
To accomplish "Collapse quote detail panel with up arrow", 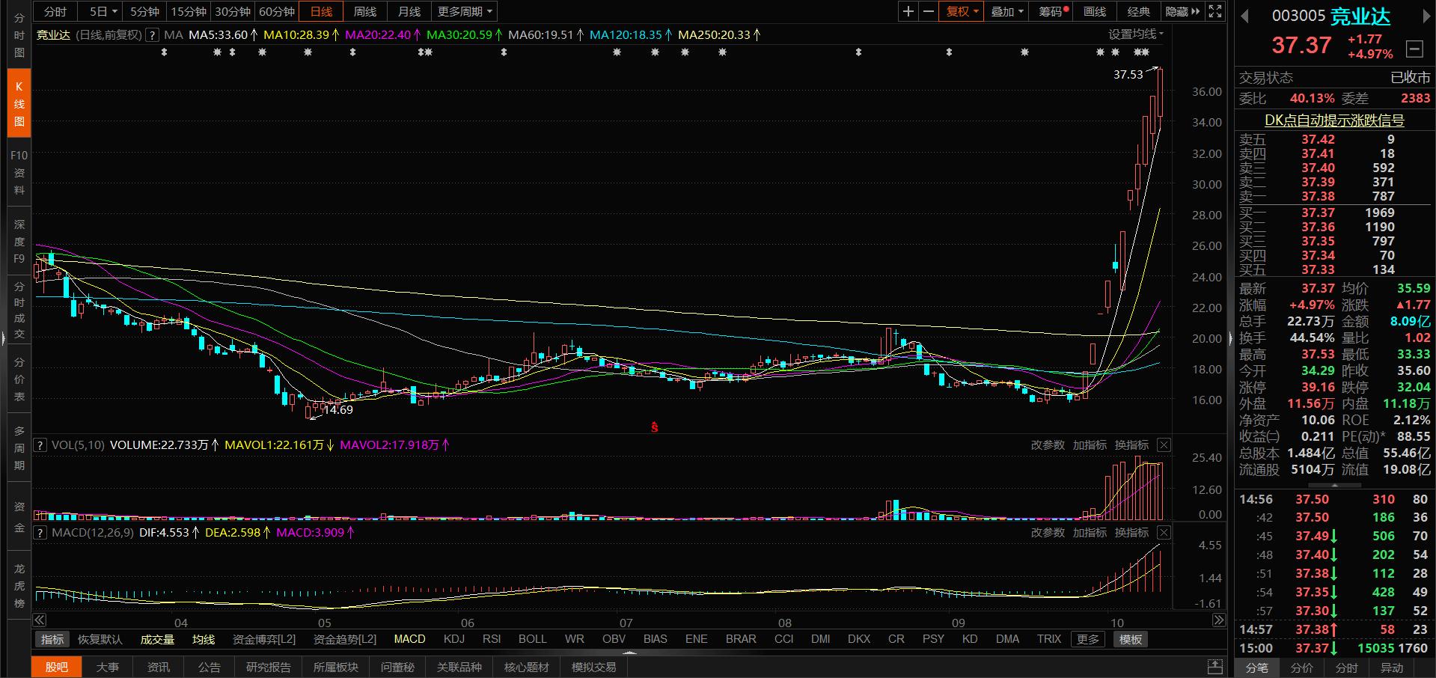I will 1334,484.
